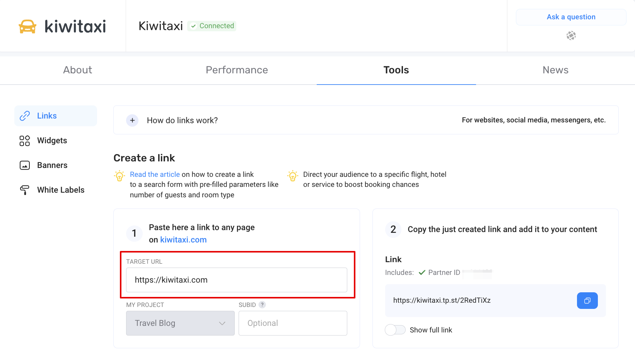Click the Create a link heading
Image resolution: width=635 pixels, height=356 pixels.
[x=144, y=158]
